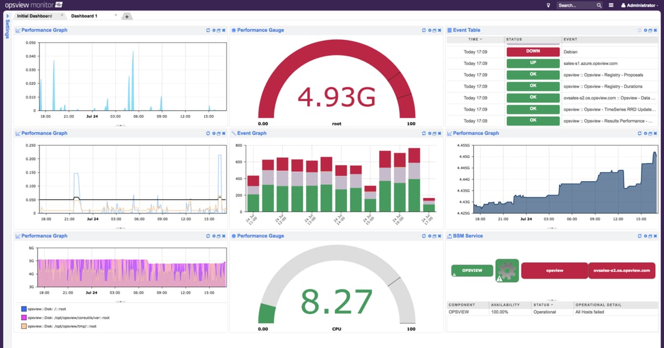Image resolution: width=664 pixels, height=348 pixels.
Task: Click the BSM Service gear icon tile
Action: point(507,271)
